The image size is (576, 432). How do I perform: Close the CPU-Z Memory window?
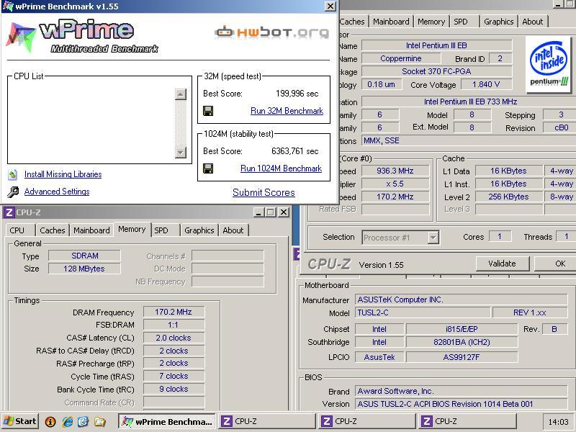284,212
